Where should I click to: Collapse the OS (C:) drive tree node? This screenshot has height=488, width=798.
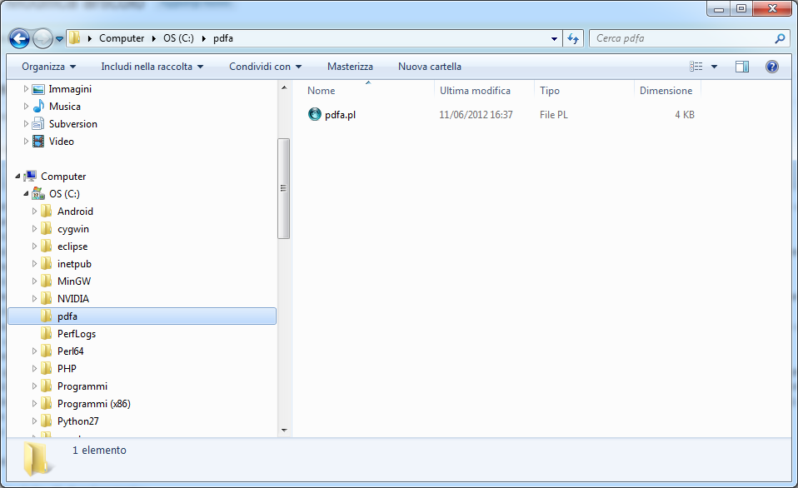pyautogui.click(x=27, y=194)
